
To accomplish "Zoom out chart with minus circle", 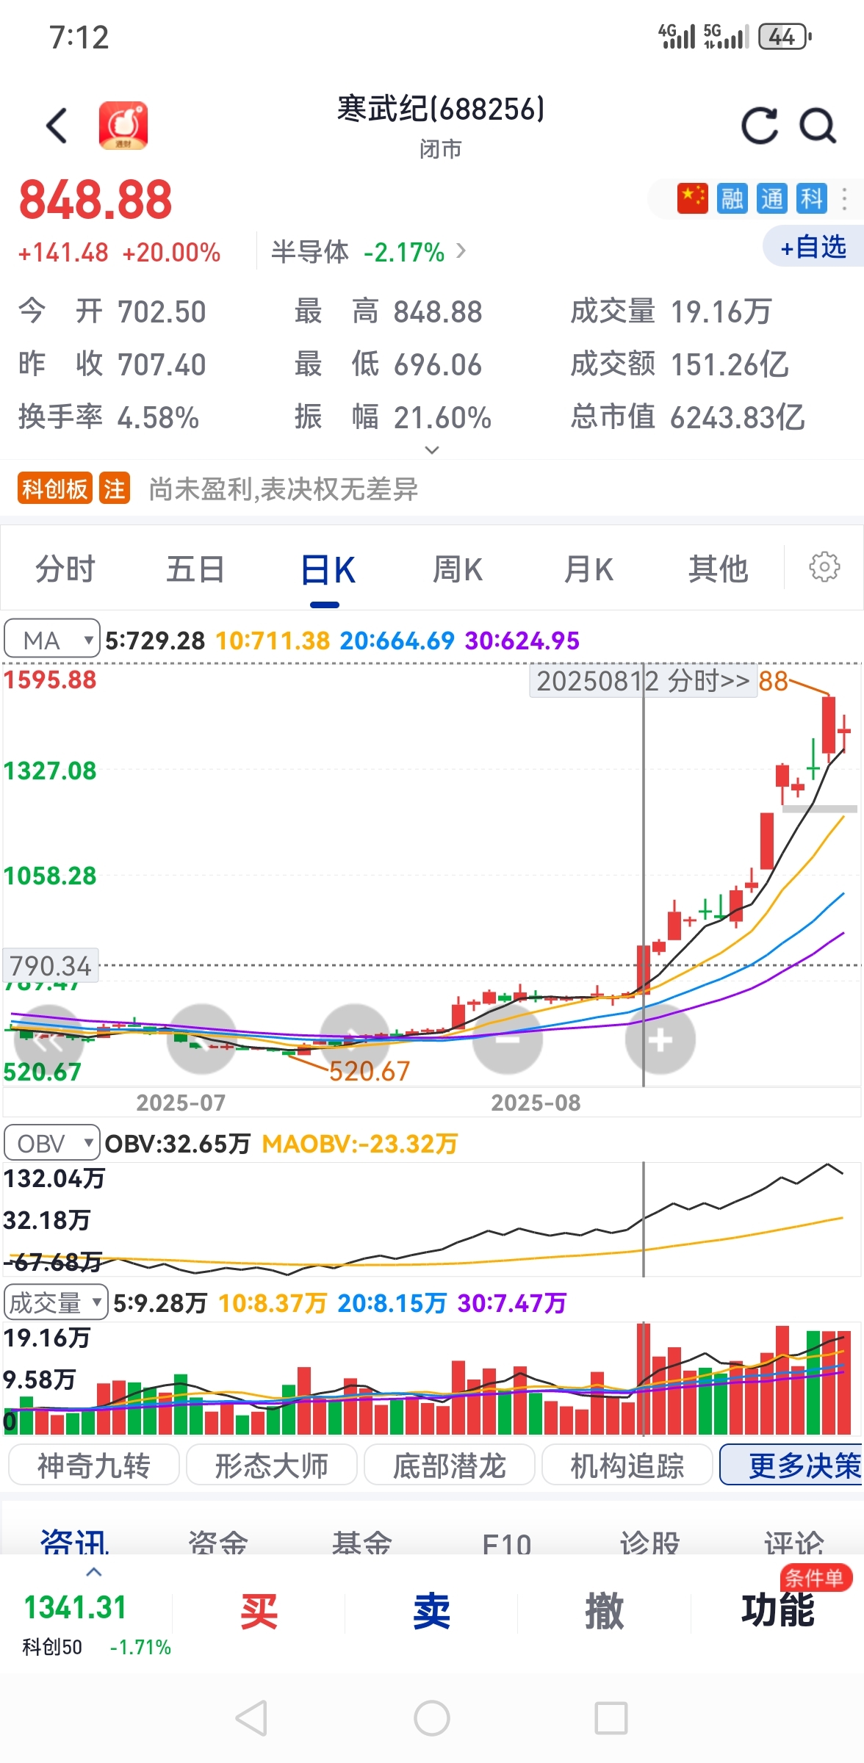I will pos(508,1039).
